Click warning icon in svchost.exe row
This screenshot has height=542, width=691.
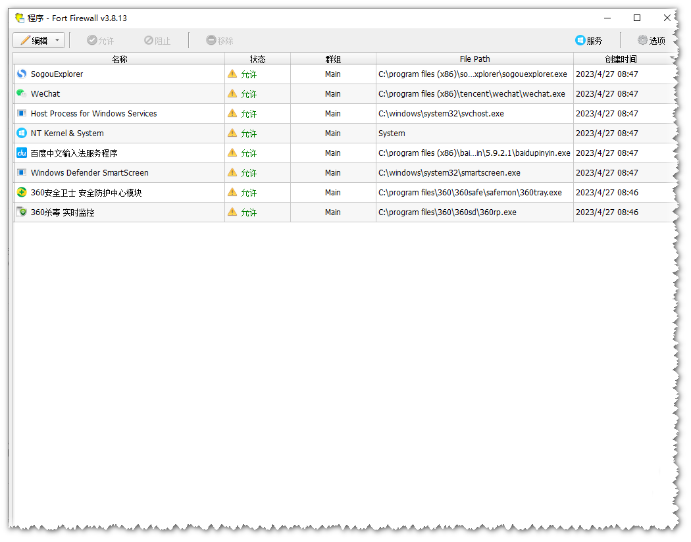click(x=232, y=113)
